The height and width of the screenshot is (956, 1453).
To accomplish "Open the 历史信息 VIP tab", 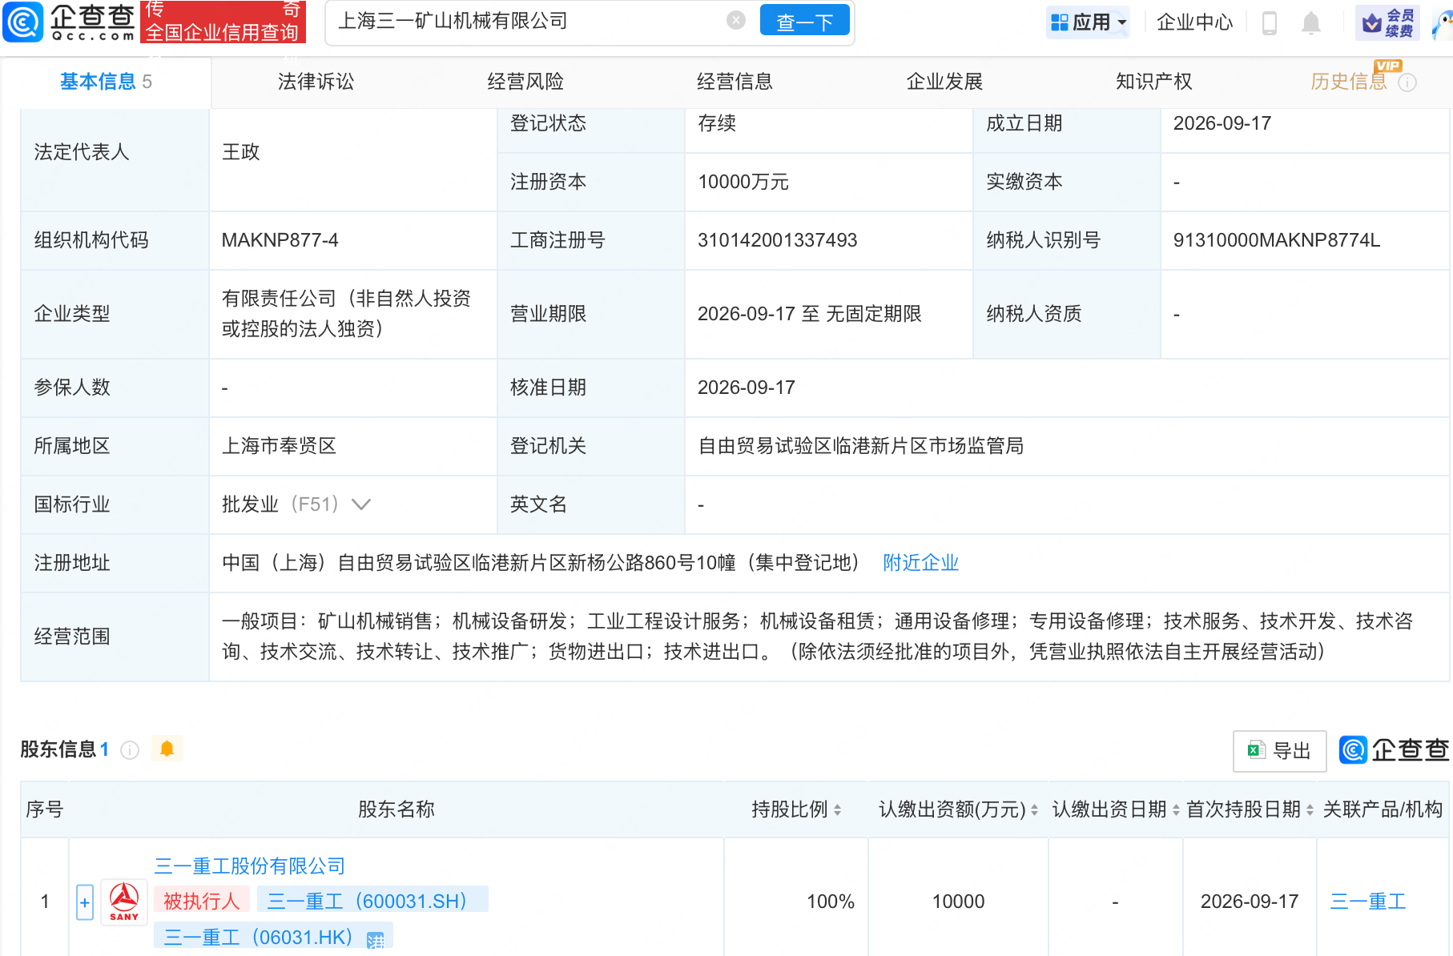I will pos(1349,82).
